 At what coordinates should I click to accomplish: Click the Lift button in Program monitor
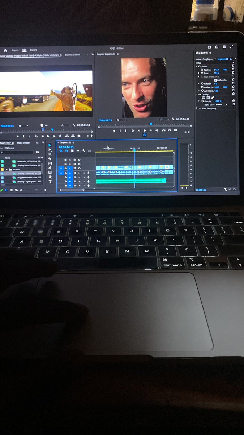pyautogui.click(x=163, y=130)
